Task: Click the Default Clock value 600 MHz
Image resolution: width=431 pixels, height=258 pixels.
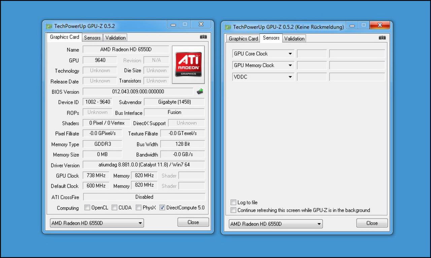Action: point(96,185)
